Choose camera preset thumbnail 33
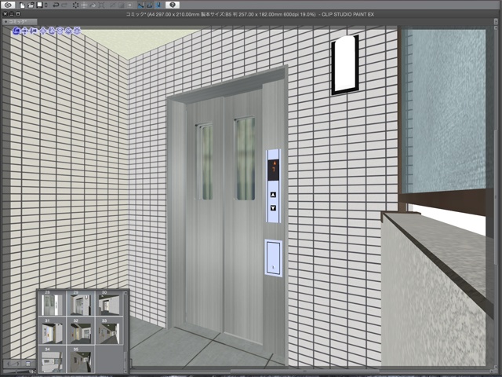The image size is (502, 377). point(109,331)
